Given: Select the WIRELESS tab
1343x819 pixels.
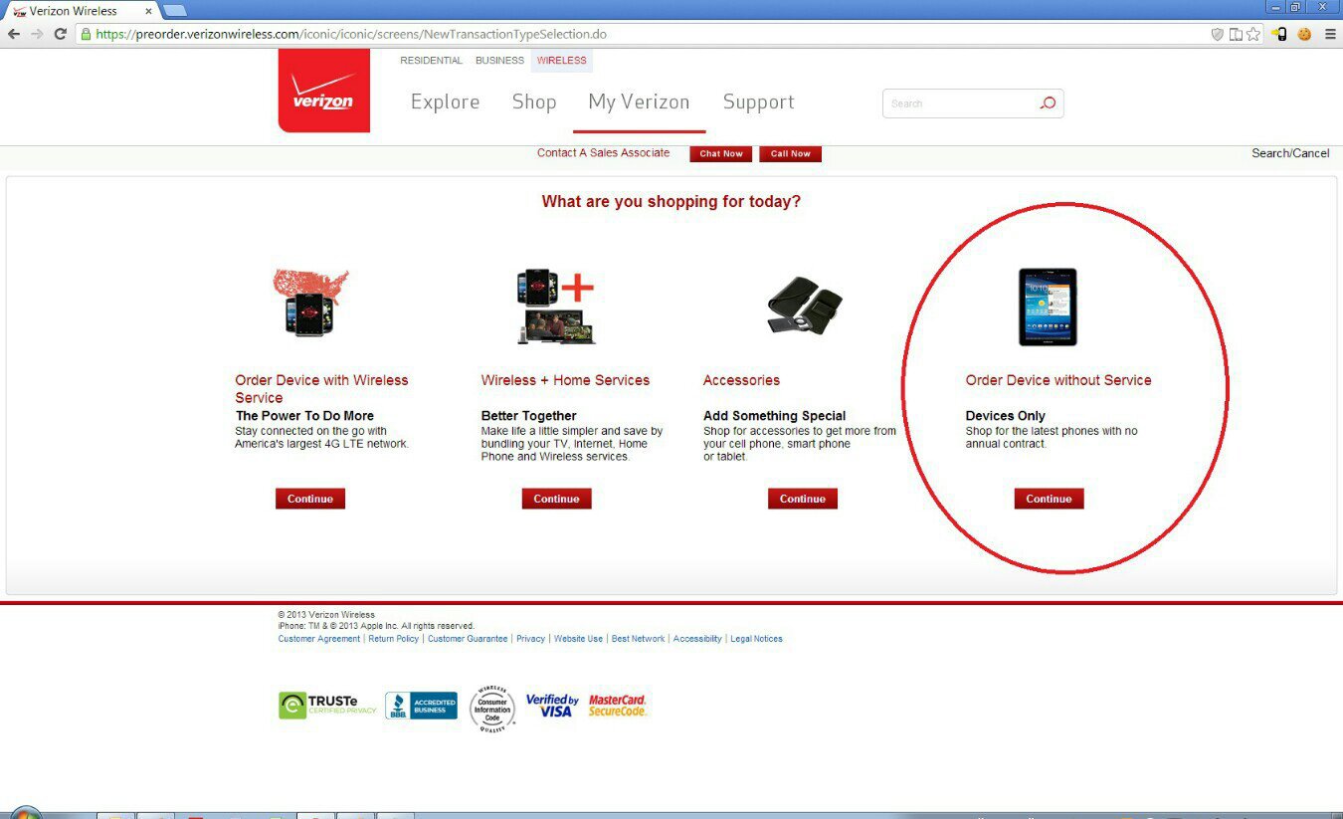Looking at the screenshot, I should click(x=562, y=61).
